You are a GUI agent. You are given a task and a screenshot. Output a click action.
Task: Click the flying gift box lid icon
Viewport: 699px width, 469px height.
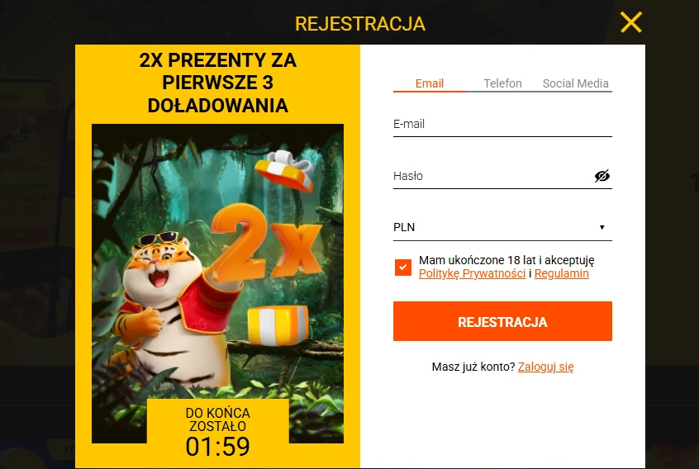284,171
